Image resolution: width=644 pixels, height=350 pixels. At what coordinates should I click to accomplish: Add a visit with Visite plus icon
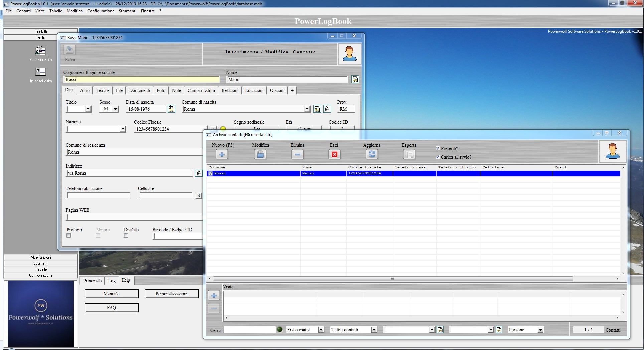214,295
